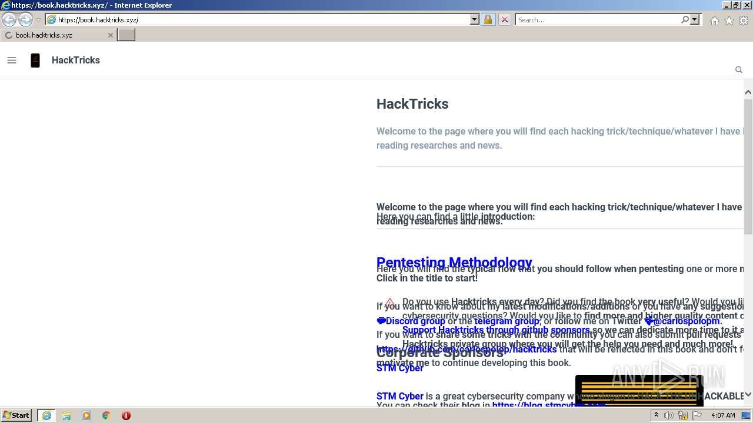Open the Favorites star icon
The width and height of the screenshot is (753, 423).
tap(729, 21)
